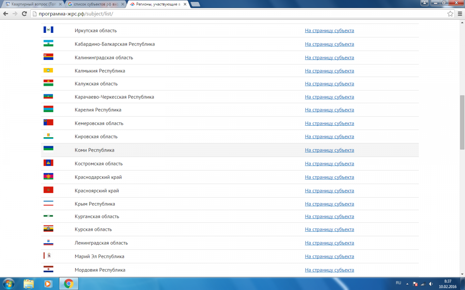Open the Windows Start menu
The width and height of the screenshot is (465, 290).
coord(9,283)
